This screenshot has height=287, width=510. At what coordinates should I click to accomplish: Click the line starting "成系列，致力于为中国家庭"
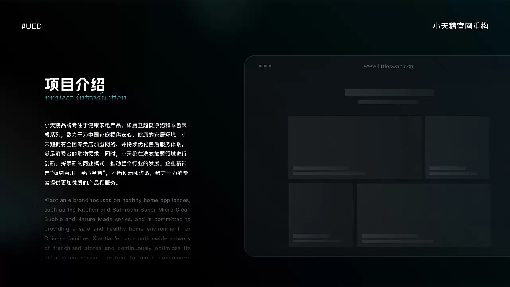[116, 135]
